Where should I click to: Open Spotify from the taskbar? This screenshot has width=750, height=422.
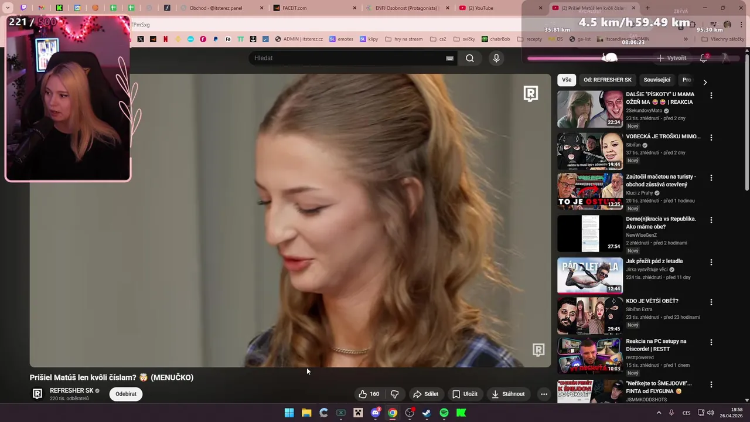(x=444, y=413)
